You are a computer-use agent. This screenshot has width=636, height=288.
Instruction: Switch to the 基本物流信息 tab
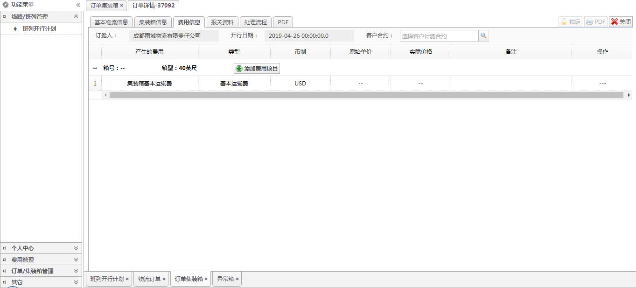[x=111, y=22]
